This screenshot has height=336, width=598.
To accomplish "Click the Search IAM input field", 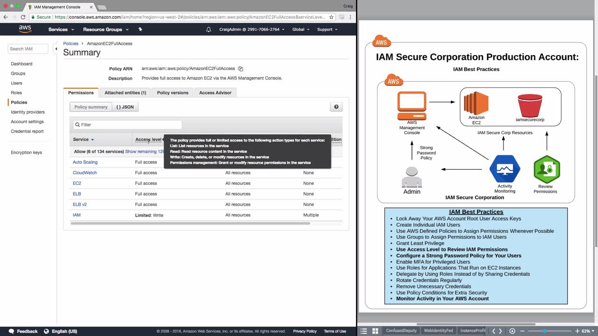I will tap(28, 49).
